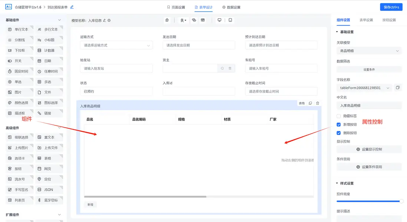Viewport: 407px width, 222px height.
Task: Choose the 蓝牙信标 bluetooth component
Action: (49, 200)
